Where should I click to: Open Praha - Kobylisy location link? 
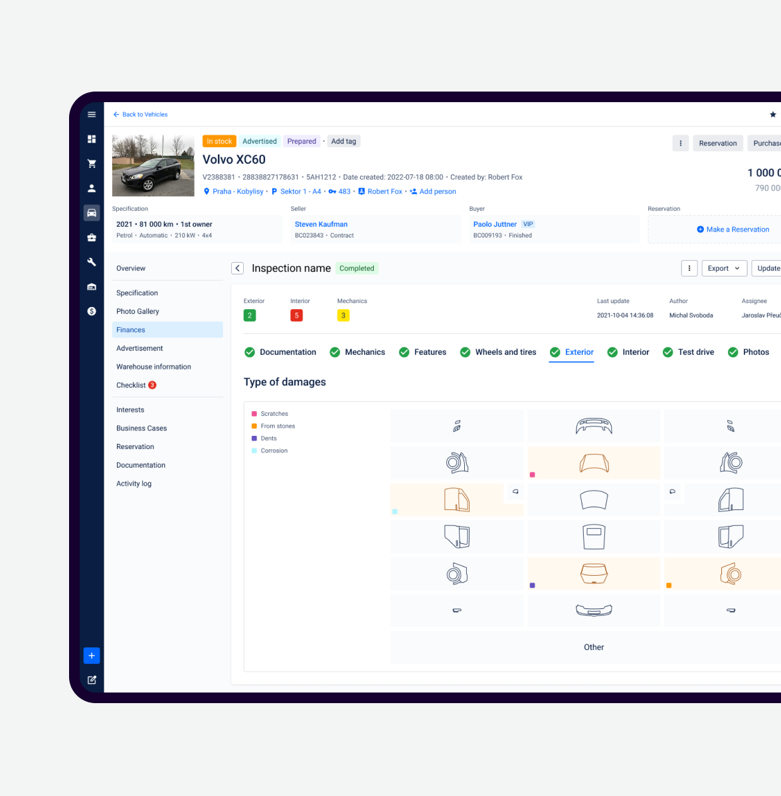[x=233, y=192]
